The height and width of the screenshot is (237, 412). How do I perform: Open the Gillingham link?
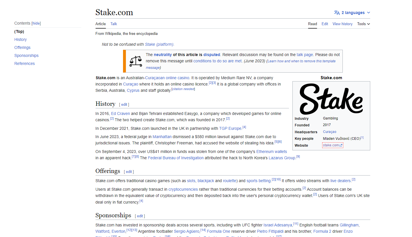coord(349,225)
